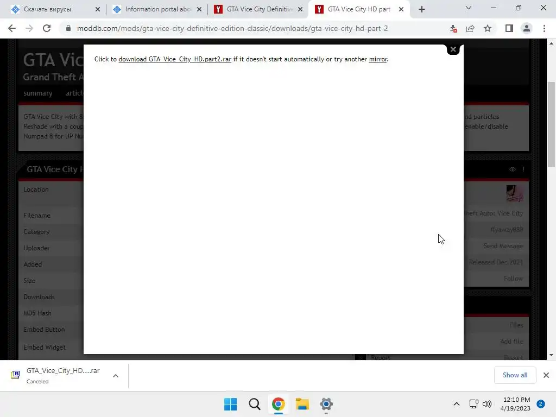
Task: Toggle the eye watch icon
Action: (x=513, y=169)
